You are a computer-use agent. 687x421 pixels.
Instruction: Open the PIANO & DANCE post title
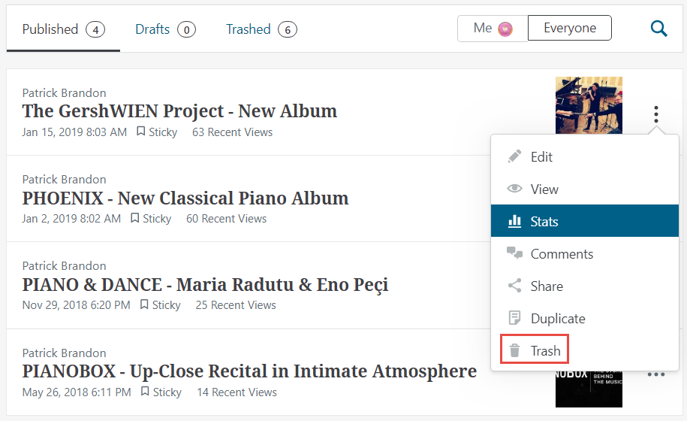[205, 285]
